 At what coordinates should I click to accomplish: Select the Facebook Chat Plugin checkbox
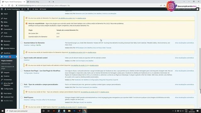click(x=21, y=71)
